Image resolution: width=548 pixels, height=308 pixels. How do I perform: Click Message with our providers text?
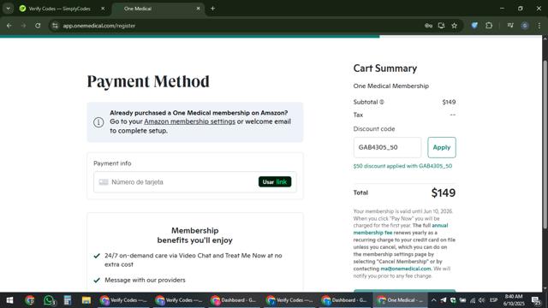click(145, 280)
